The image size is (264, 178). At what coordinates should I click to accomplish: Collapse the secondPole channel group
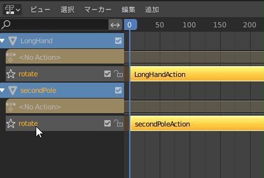pyautogui.click(x=2, y=90)
